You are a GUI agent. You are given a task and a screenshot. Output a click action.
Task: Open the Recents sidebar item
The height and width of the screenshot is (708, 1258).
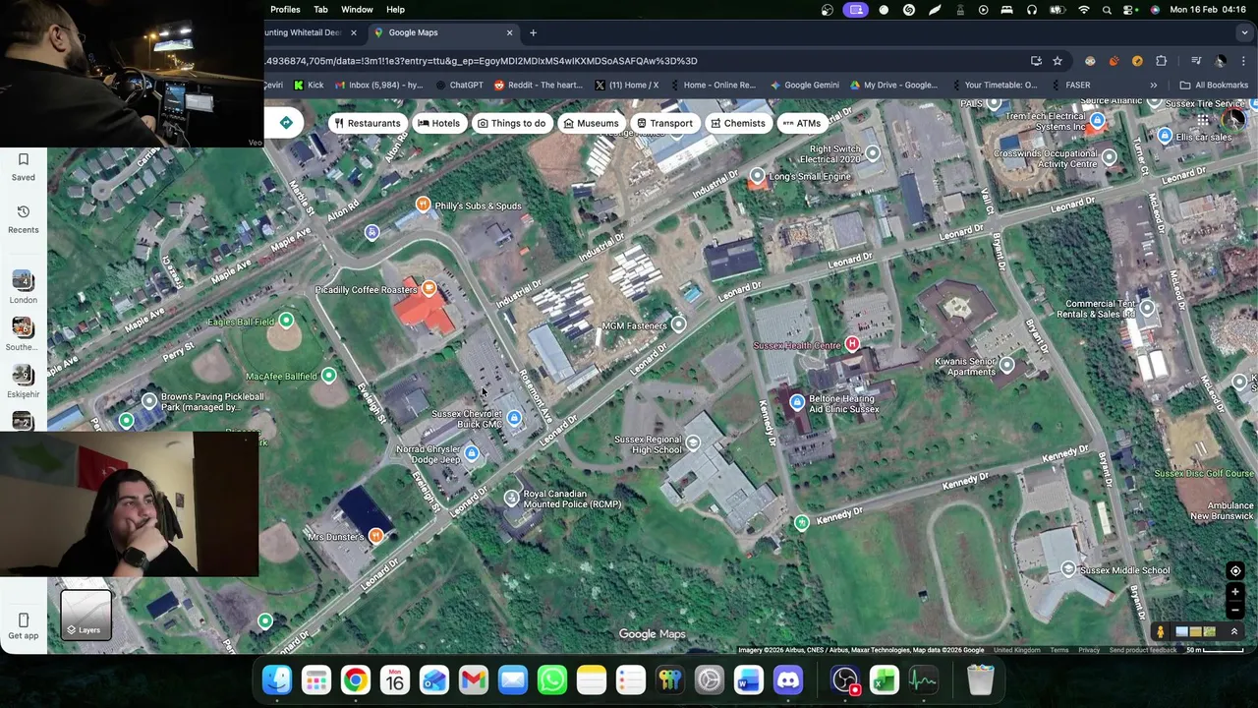(x=23, y=219)
